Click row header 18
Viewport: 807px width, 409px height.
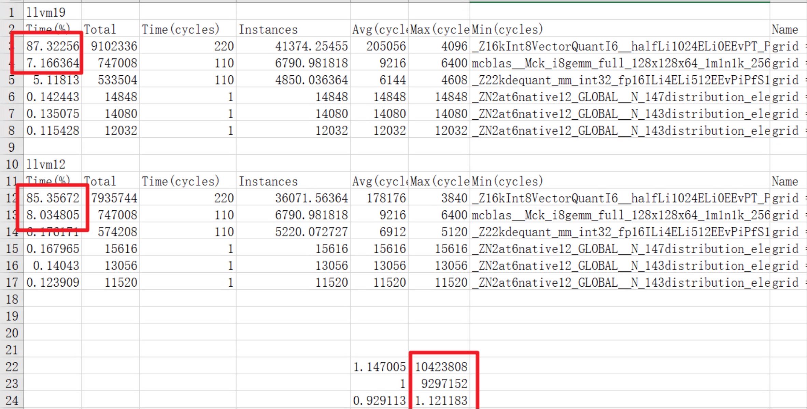coord(12,299)
